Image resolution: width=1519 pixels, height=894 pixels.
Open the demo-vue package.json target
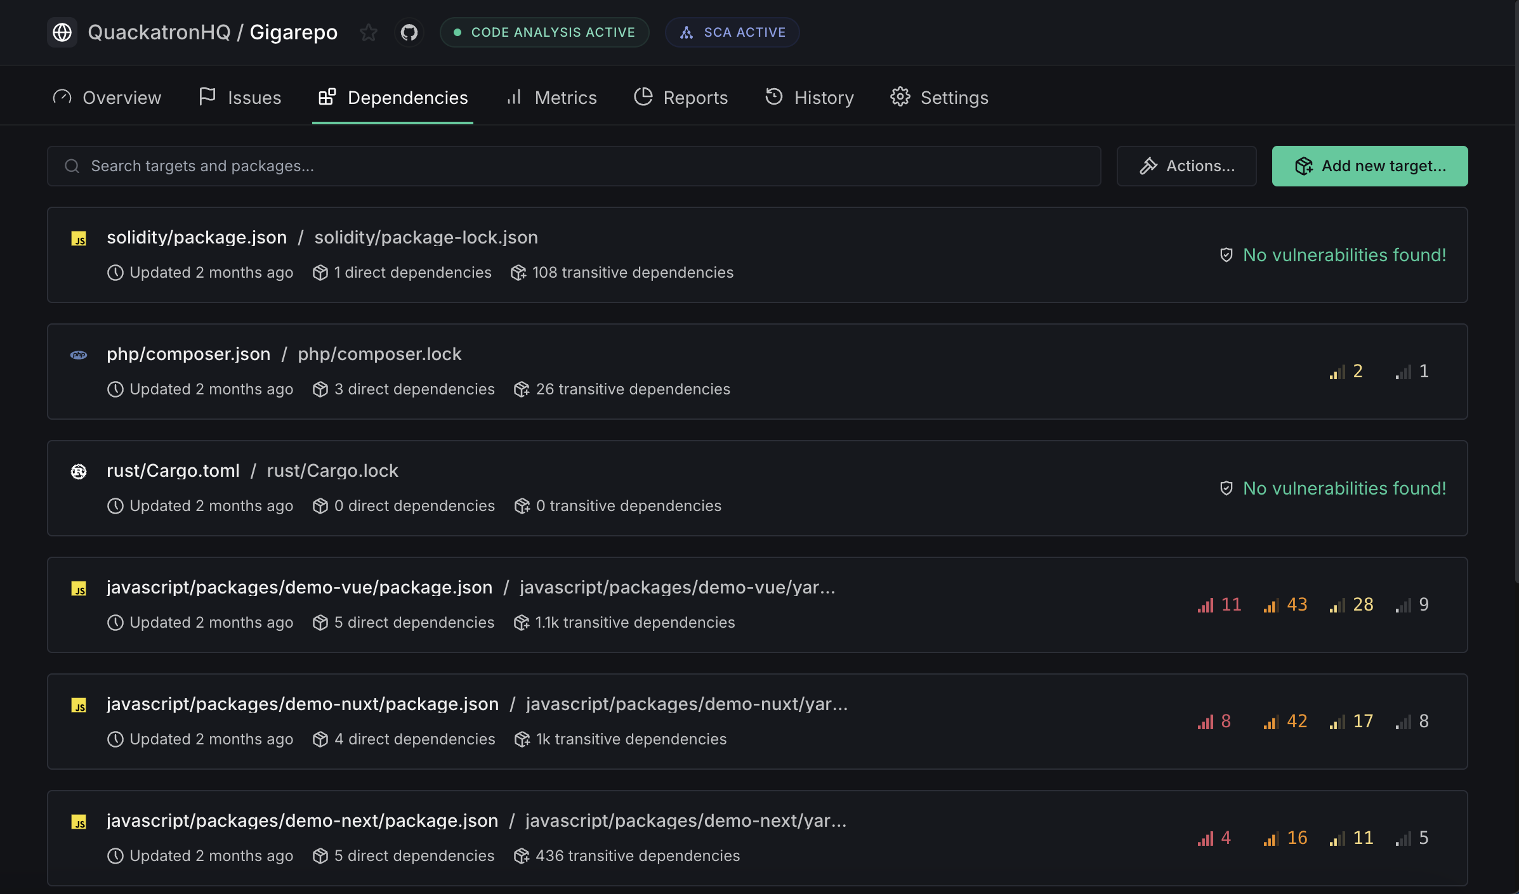pos(299,587)
